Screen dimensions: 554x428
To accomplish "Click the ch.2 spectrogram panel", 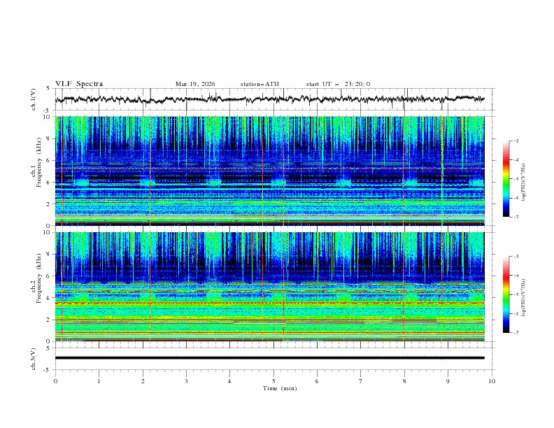I will click(x=270, y=287).
